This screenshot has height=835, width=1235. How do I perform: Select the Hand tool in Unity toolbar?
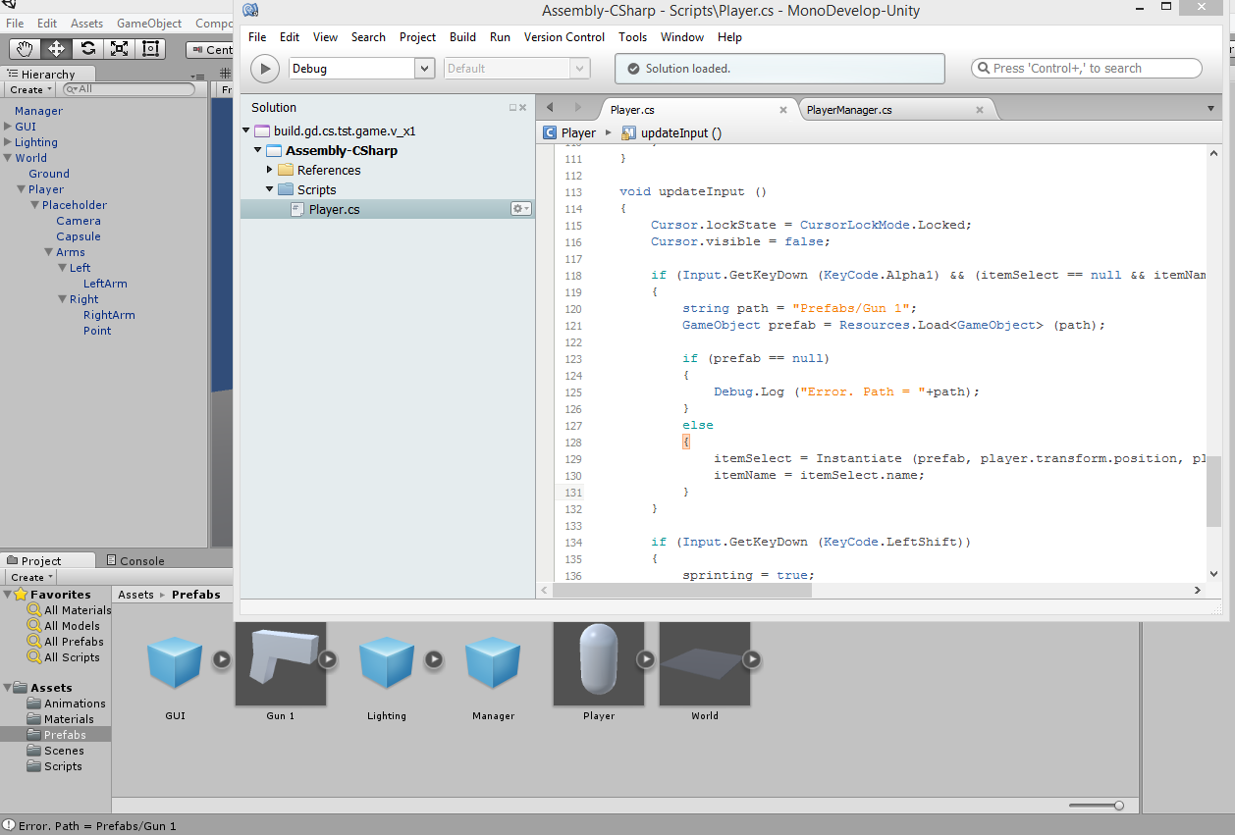tap(25, 49)
